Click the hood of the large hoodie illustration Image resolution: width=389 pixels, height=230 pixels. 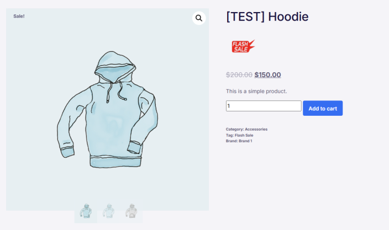click(115, 66)
